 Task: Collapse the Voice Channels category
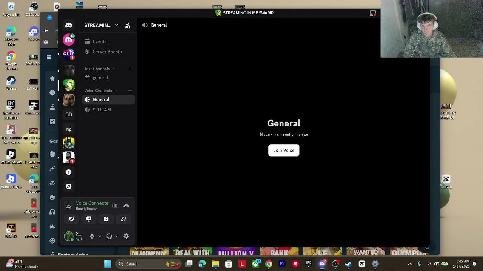click(x=100, y=91)
